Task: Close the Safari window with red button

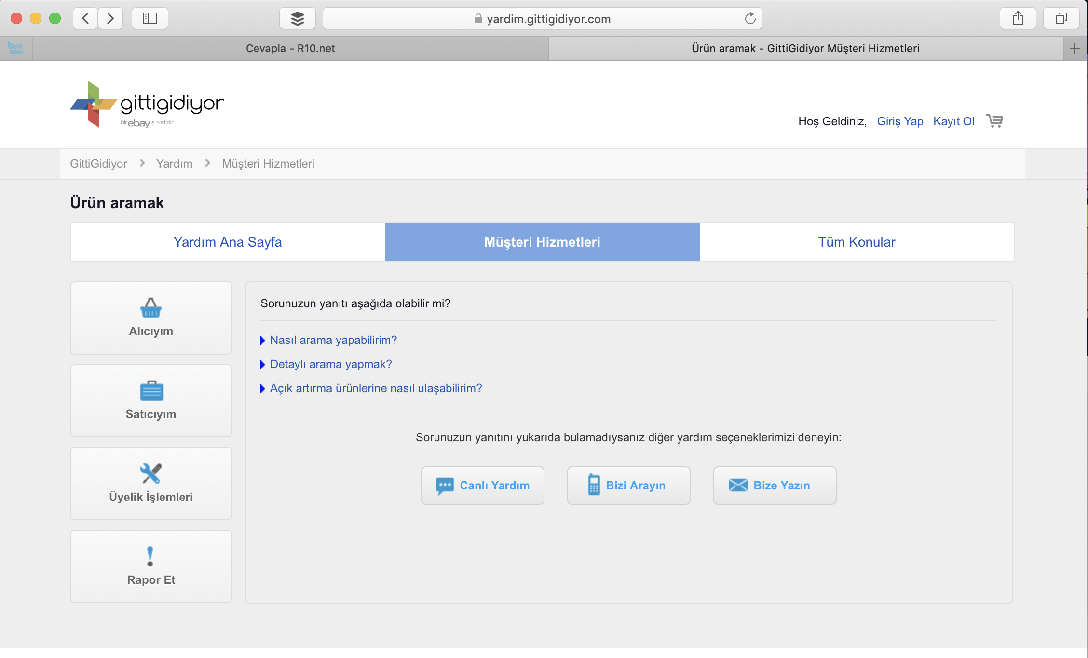Action: pyautogui.click(x=16, y=18)
